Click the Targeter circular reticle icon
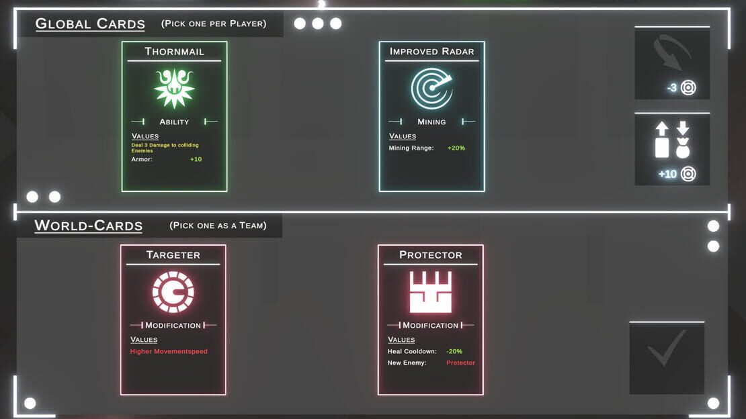Screen dimensions: 746x419 173,291
